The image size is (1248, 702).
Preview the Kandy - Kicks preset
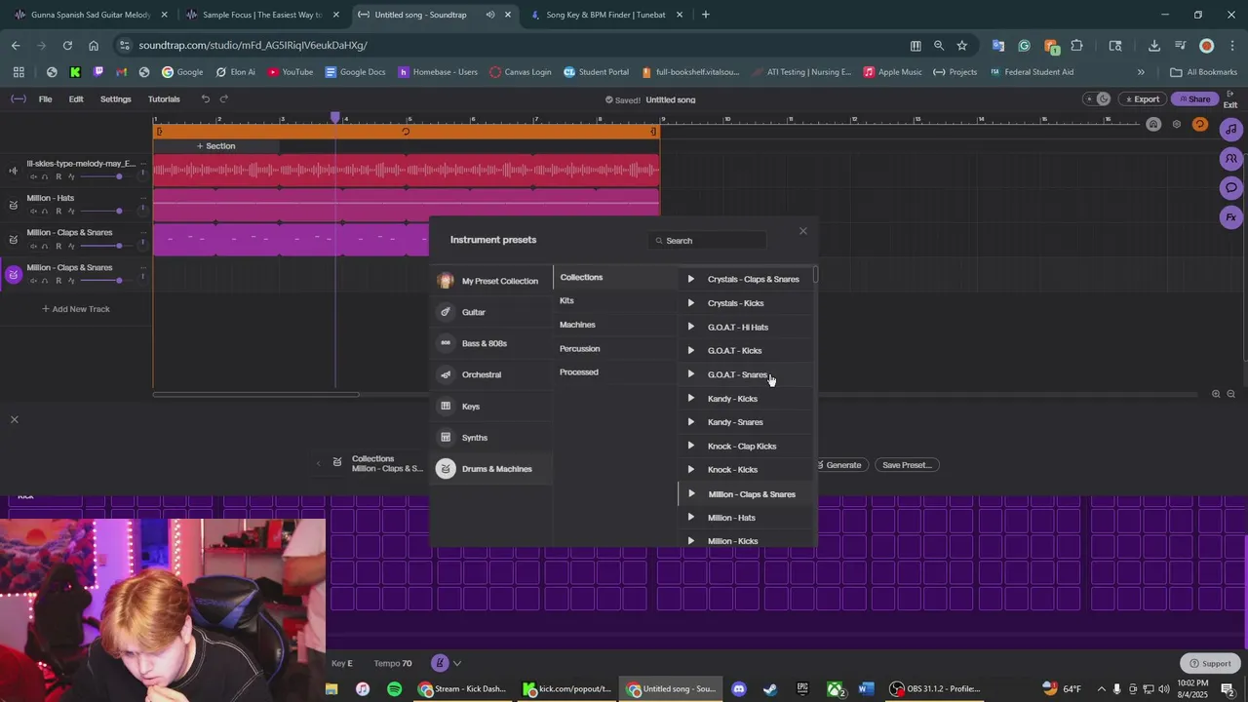pos(691,399)
